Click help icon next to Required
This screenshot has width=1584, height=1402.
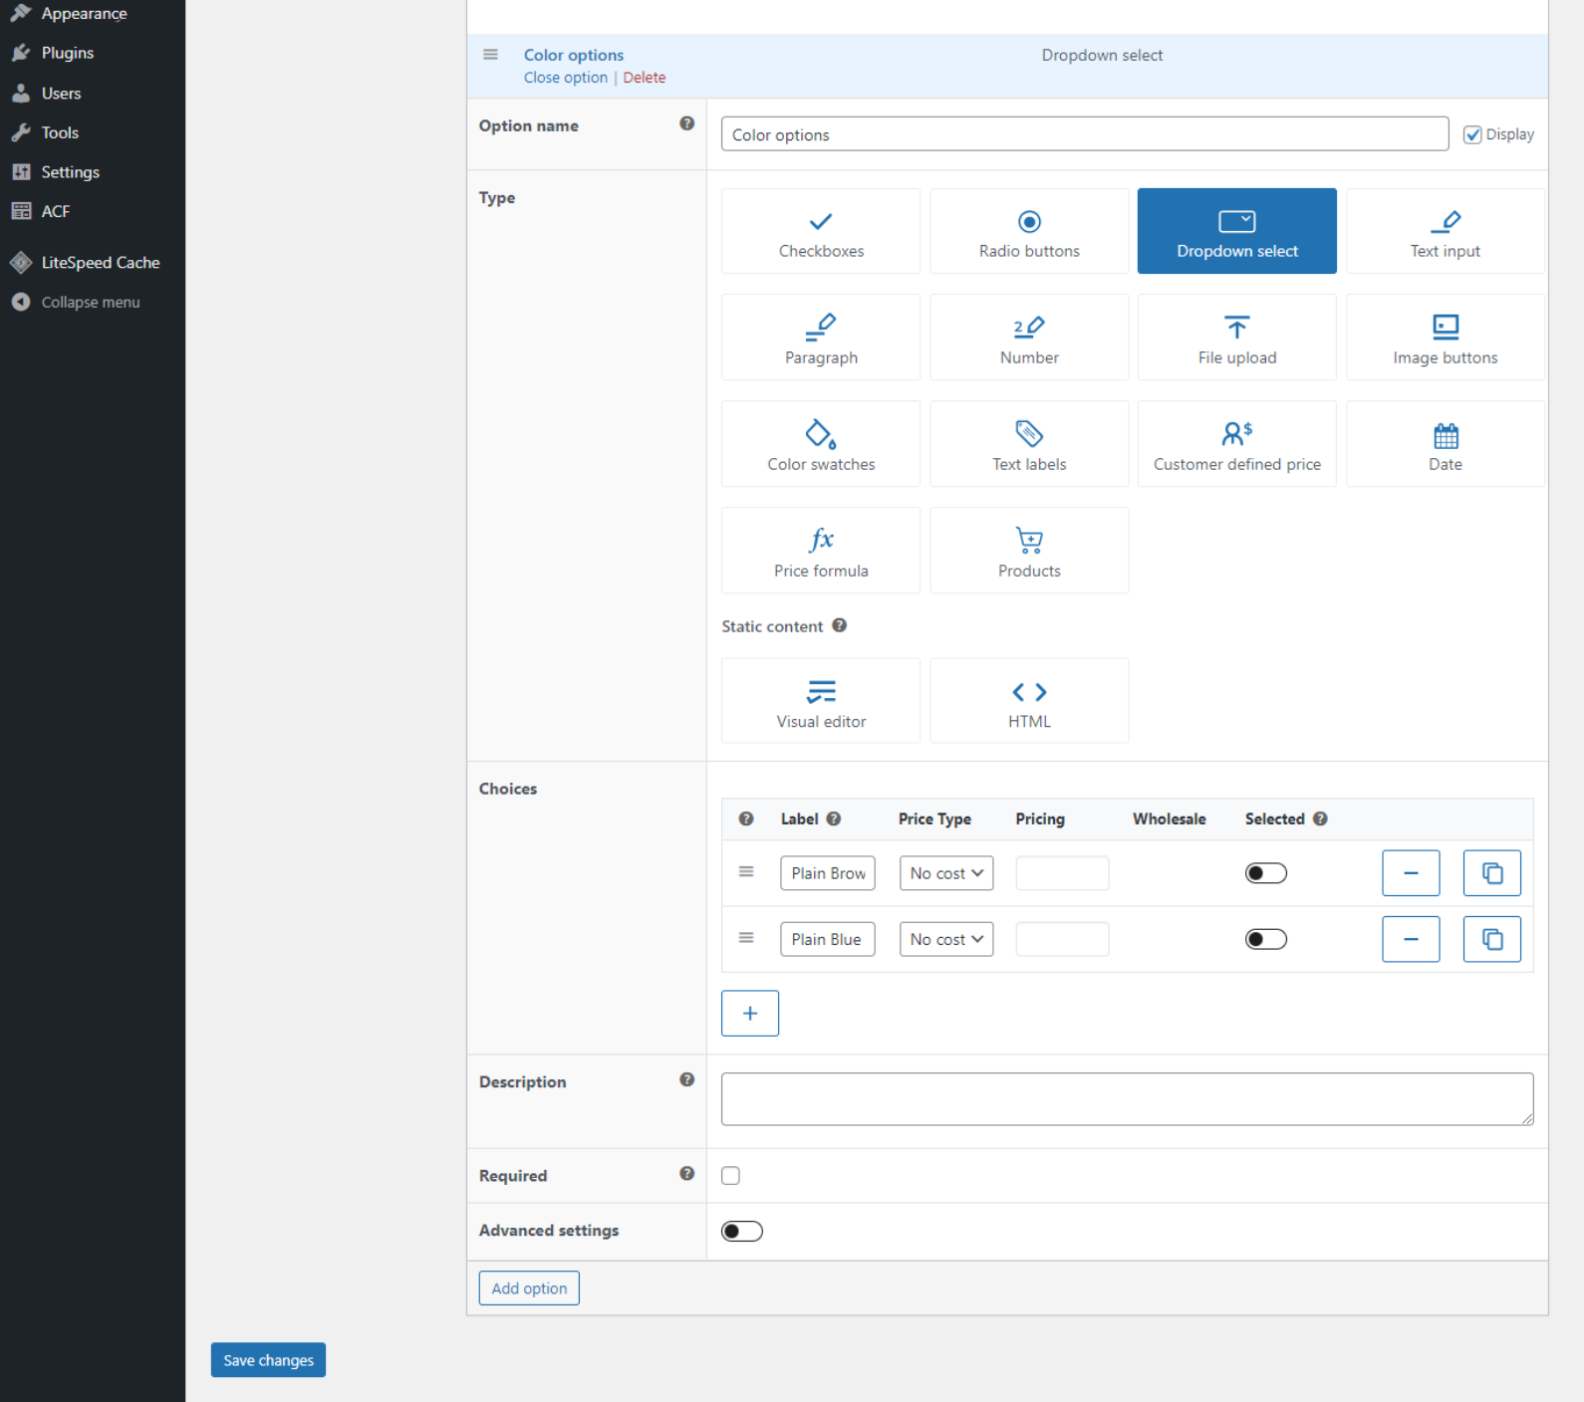click(x=687, y=1174)
